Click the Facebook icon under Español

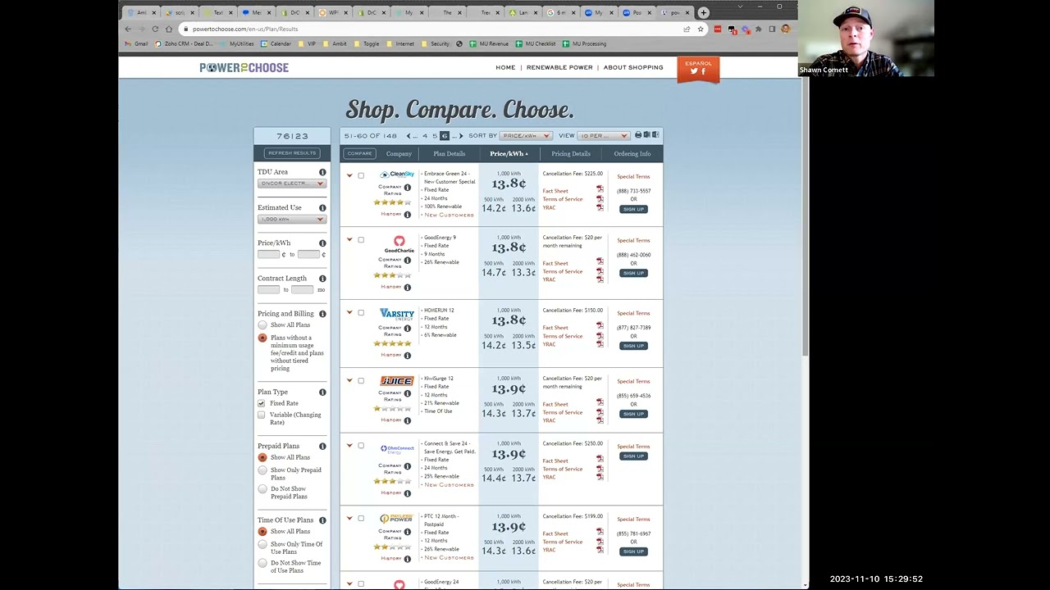pyautogui.click(x=703, y=71)
